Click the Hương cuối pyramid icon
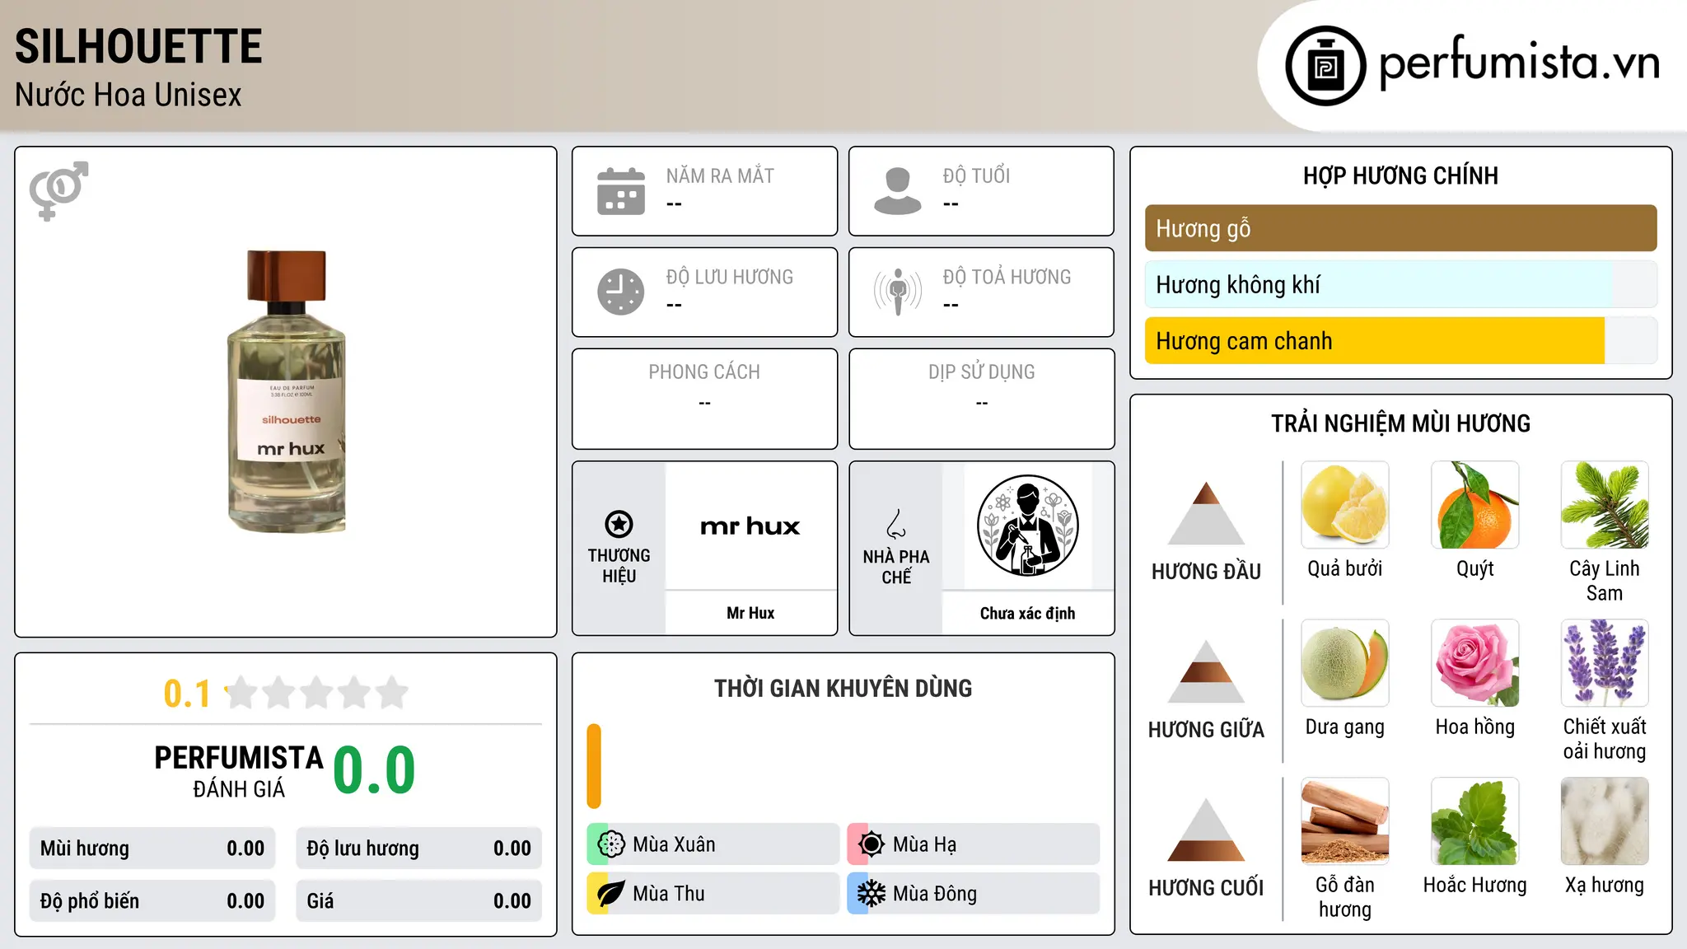The height and width of the screenshot is (949, 1687). click(1206, 830)
